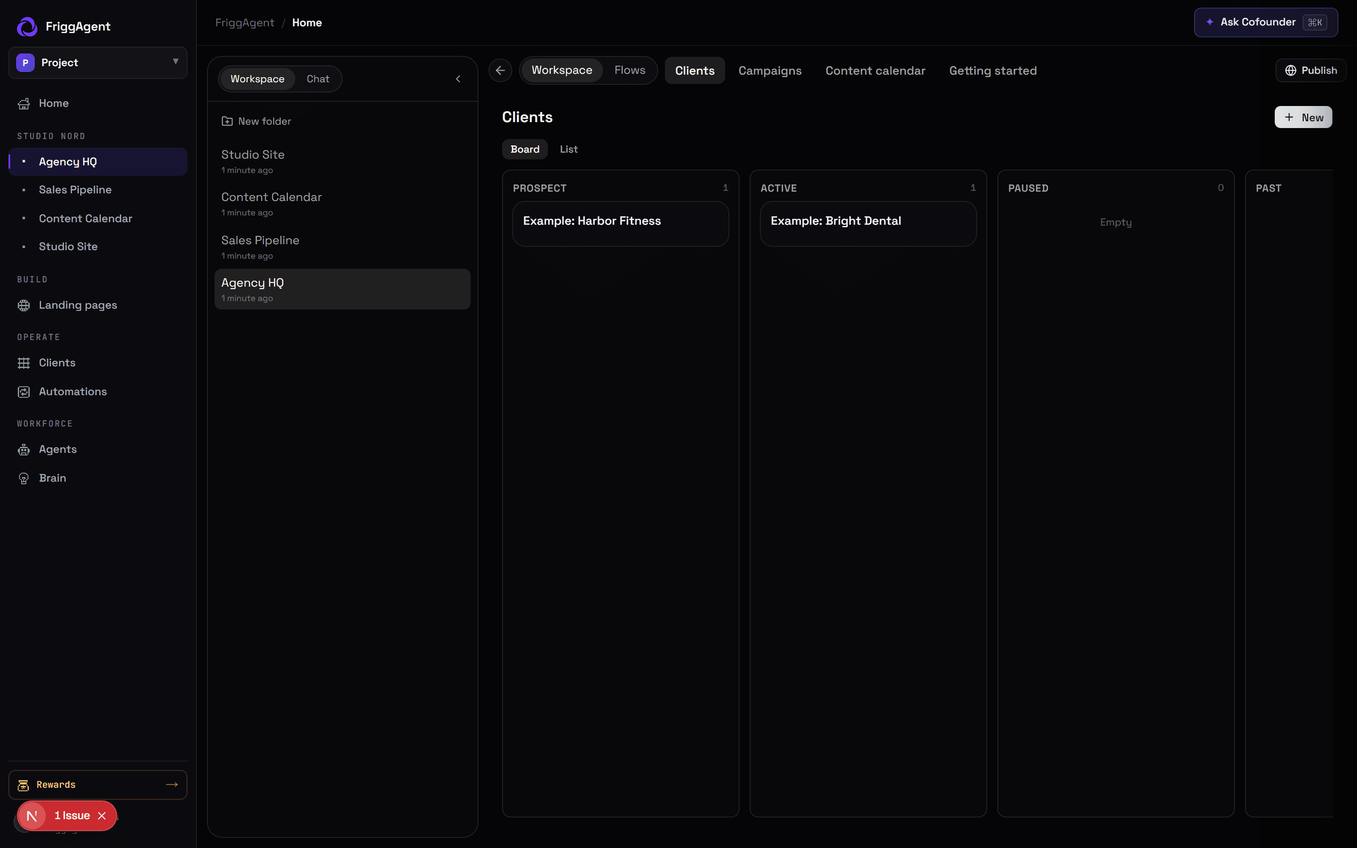Switch to the Campaigns tab
Image resolution: width=1357 pixels, height=848 pixels.
[770, 71]
